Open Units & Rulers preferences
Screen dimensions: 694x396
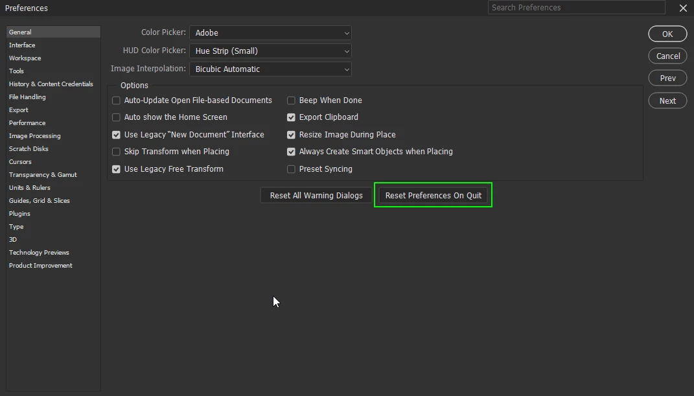click(53, 187)
